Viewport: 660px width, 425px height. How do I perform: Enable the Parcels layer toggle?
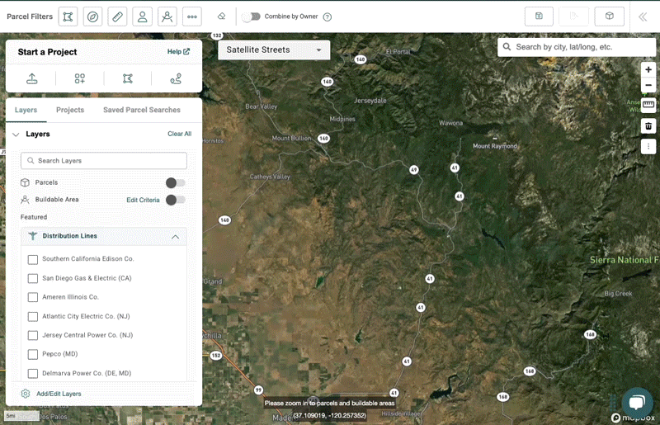175,182
